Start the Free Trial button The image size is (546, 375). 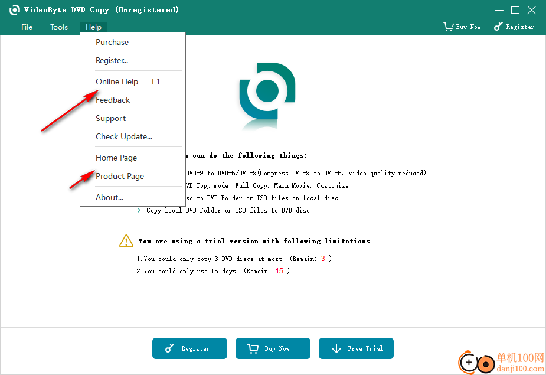coord(356,348)
